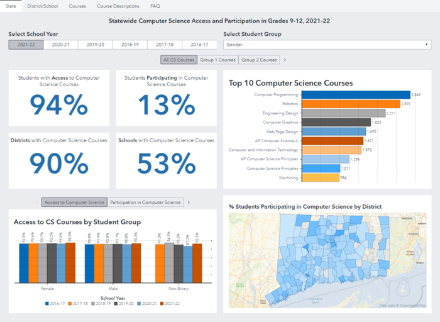Select the 2020-21 school year

pyautogui.click(x=60, y=45)
